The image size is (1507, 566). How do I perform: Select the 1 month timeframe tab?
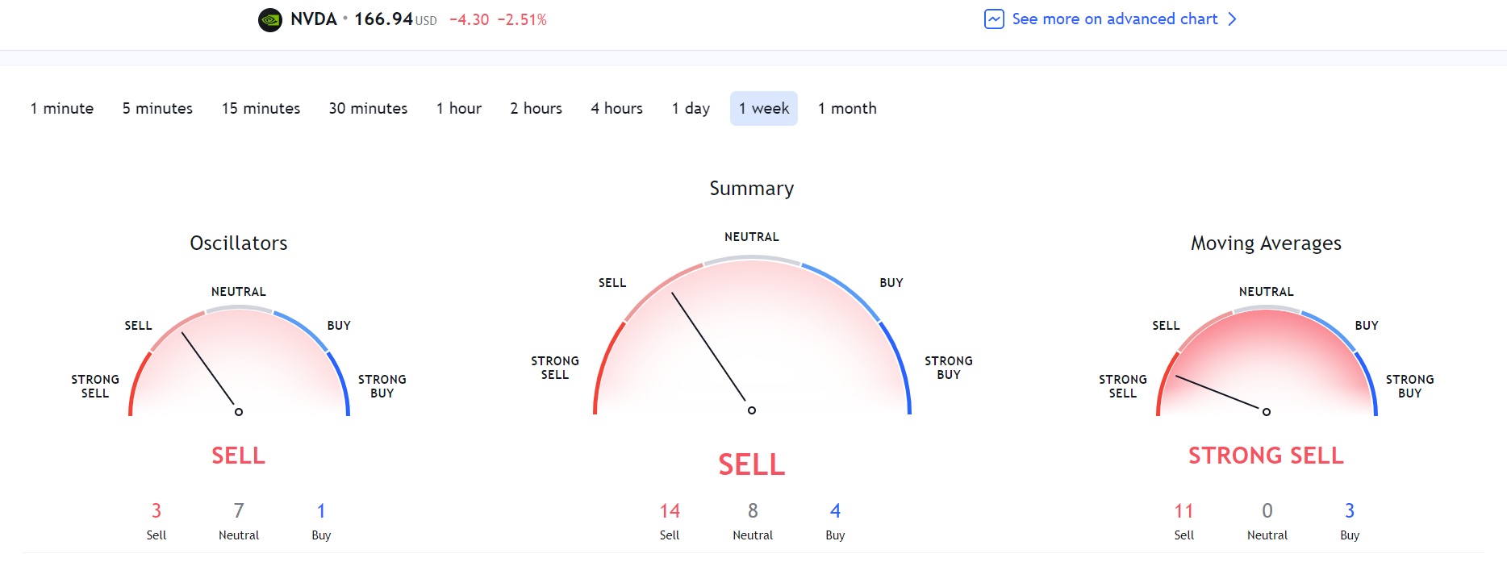click(x=847, y=109)
